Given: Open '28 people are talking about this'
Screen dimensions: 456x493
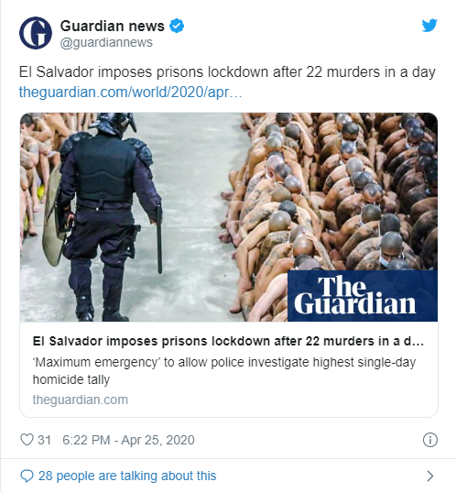Looking at the screenshot, I should [127, 476].
